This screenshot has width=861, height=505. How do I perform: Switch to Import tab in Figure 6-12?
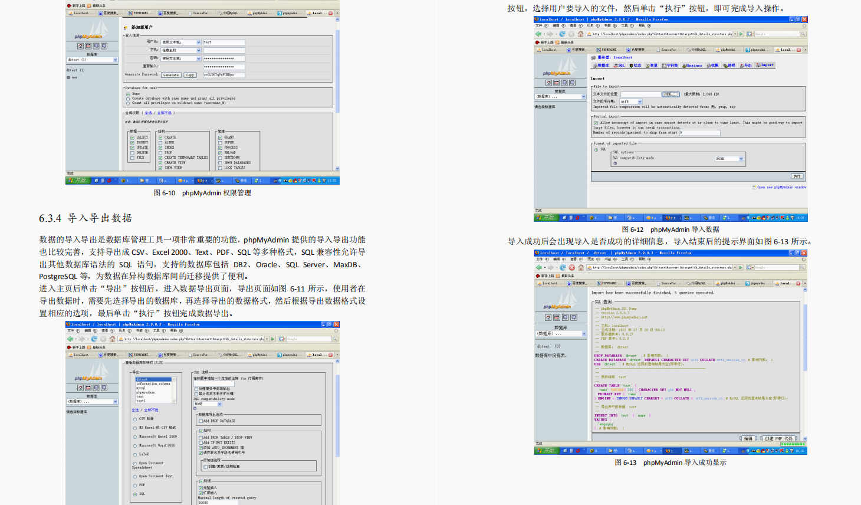[x=765, y=65]
